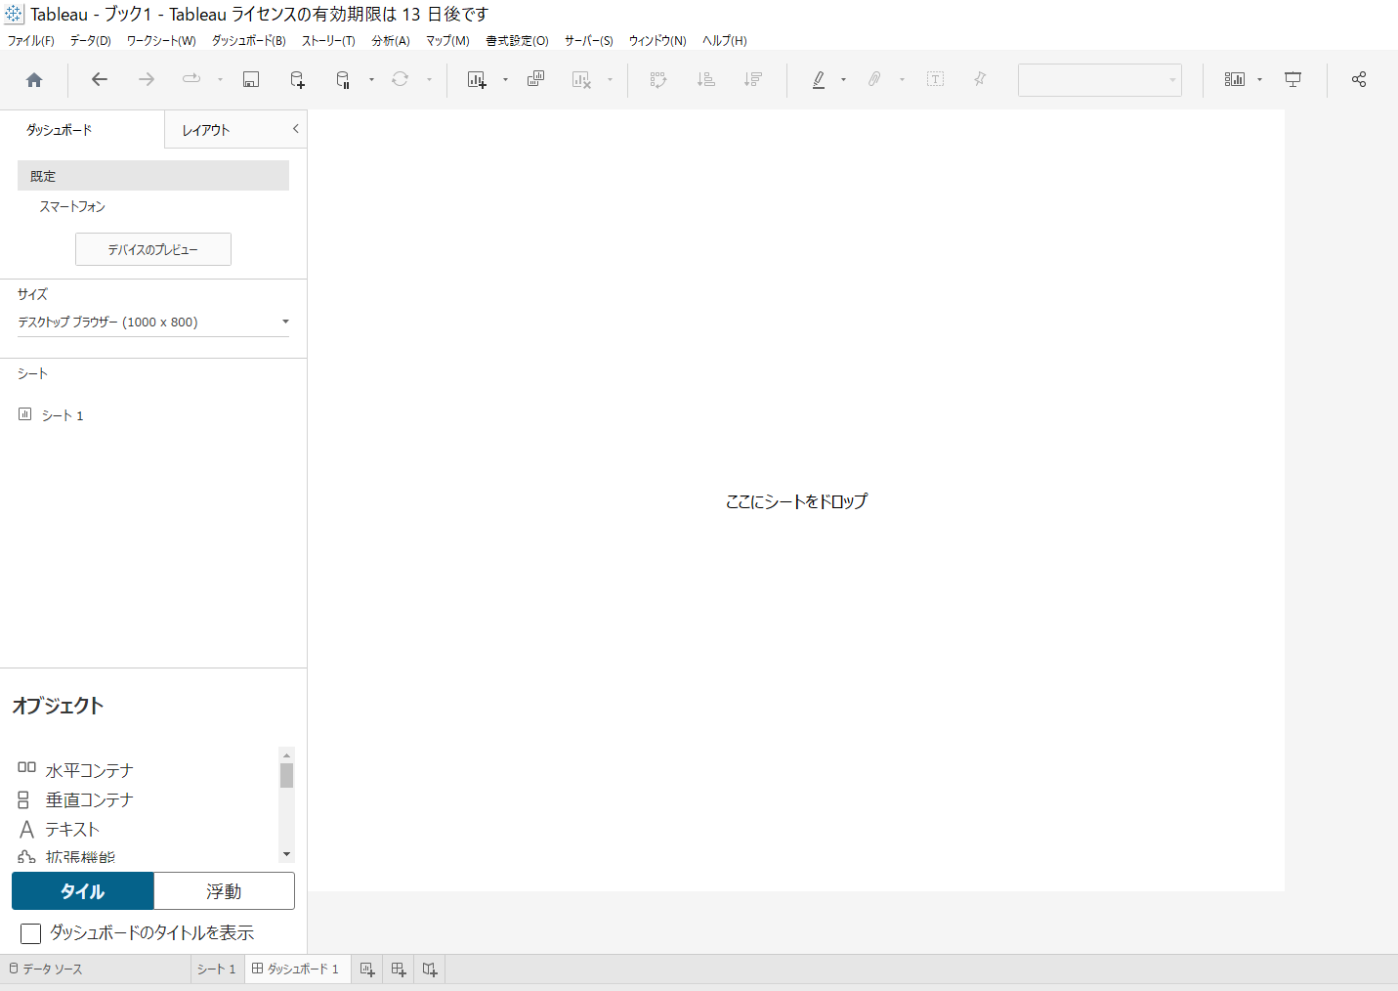
Task: Open the fit view empty toolbar dropdown
Action: [1100, 80]
